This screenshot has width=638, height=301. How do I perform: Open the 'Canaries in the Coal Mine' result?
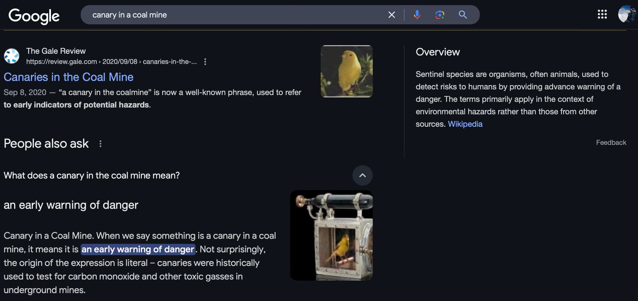(x=68, y=77)
